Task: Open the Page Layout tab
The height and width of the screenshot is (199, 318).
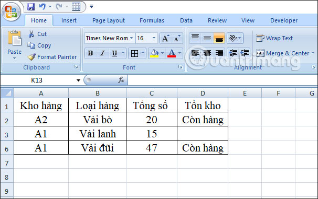Action: [109, 20]
